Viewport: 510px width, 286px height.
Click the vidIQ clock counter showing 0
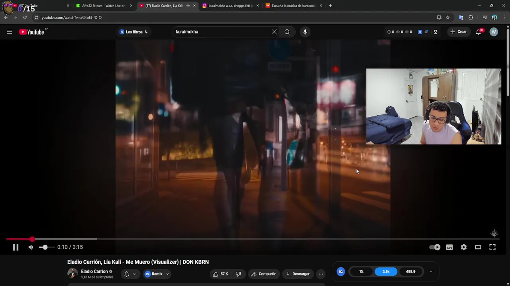[391, 32]
